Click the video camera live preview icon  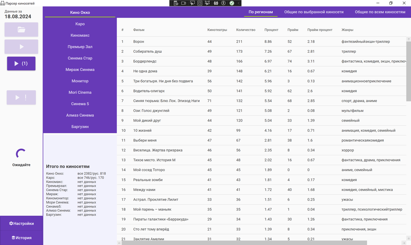[x=184, y=3]
